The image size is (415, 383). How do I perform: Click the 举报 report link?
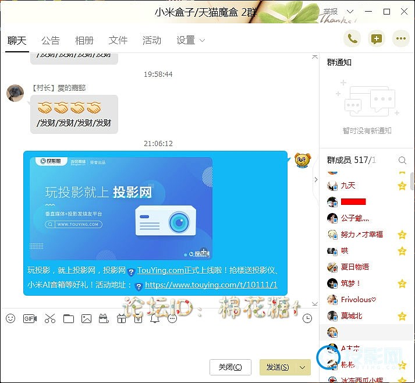click(330, 12)
